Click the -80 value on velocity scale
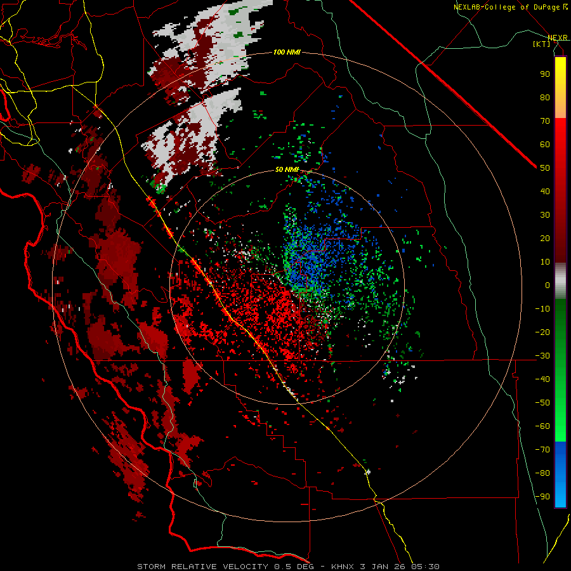The height and width of the screenshot is (571, 571). coord(542,473)
